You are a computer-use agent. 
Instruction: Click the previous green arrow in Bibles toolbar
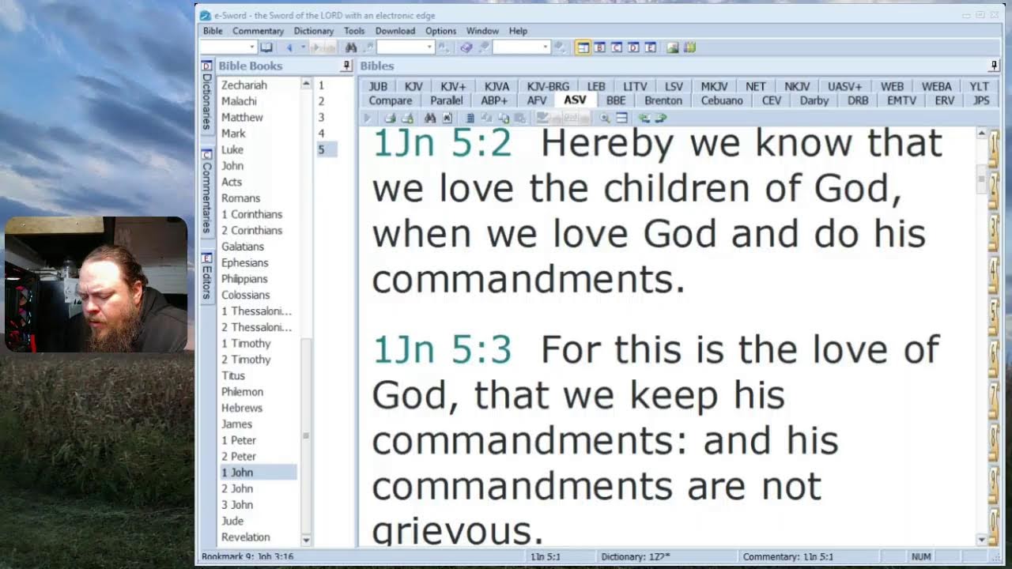click(x=644, y=118)
